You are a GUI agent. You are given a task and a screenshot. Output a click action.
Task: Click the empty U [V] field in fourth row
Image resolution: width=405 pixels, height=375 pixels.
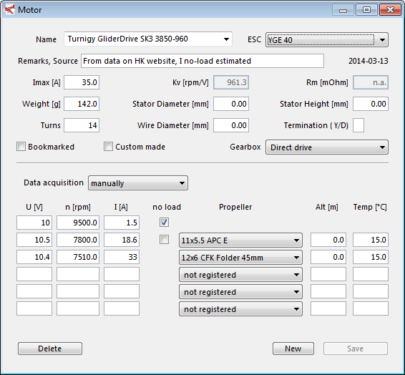34,274
